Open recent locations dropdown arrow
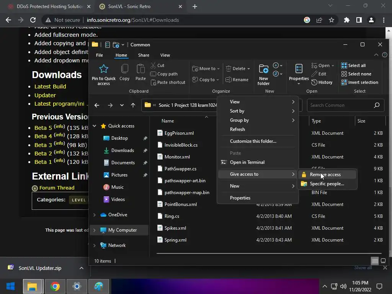This screenshot has width=392, height=294. pyautogui.click(x=122, y=105)
